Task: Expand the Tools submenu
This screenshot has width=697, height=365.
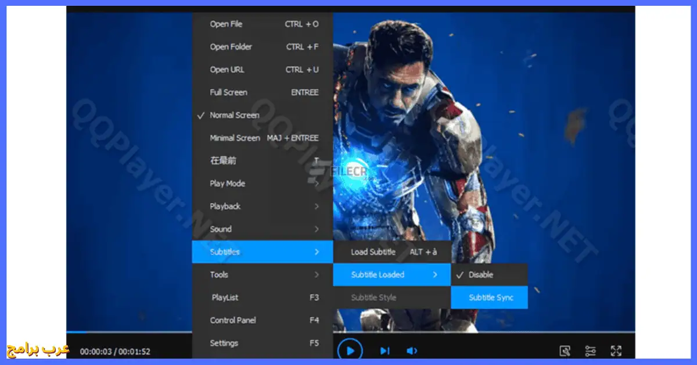Action: (x=263, y=274)
